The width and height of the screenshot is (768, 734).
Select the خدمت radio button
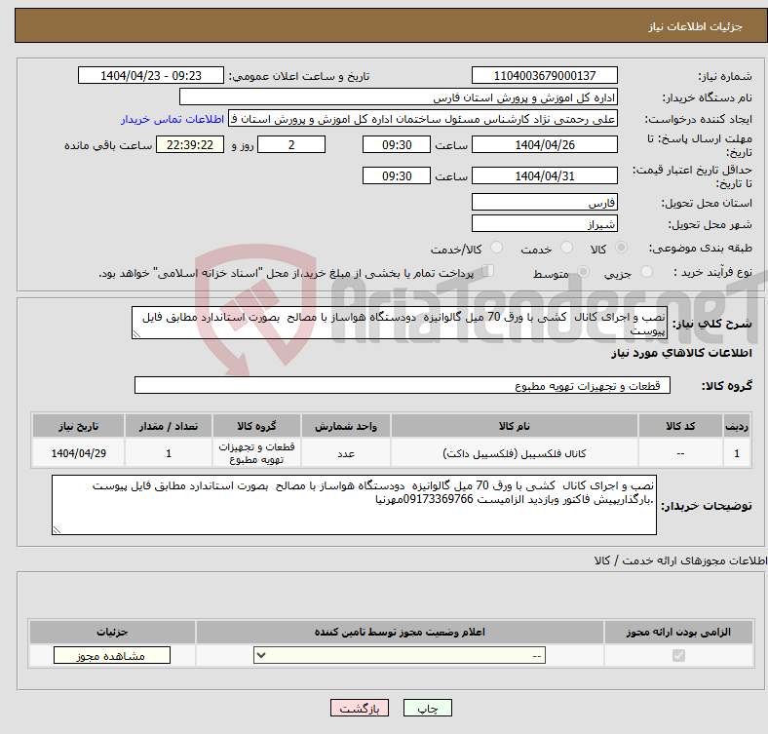coord(566,248)
